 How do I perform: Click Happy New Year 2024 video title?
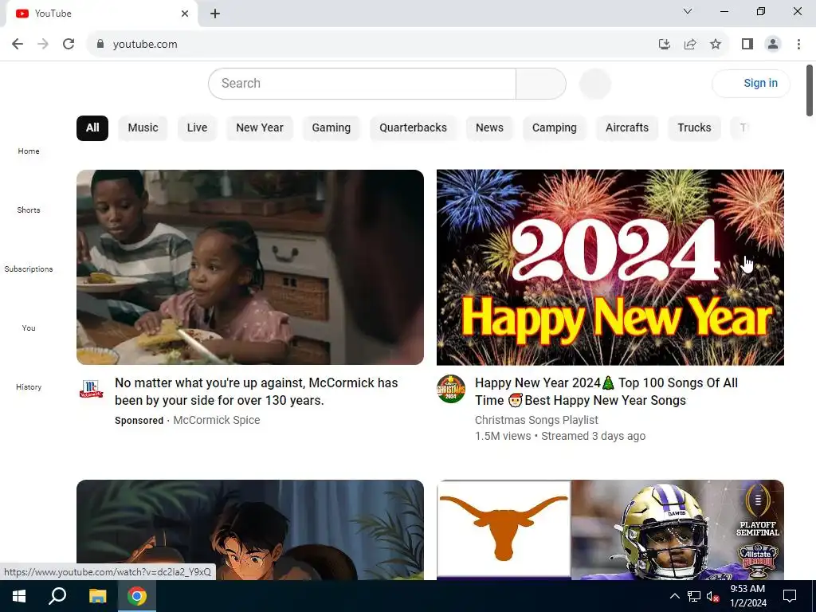coord(606,391)
